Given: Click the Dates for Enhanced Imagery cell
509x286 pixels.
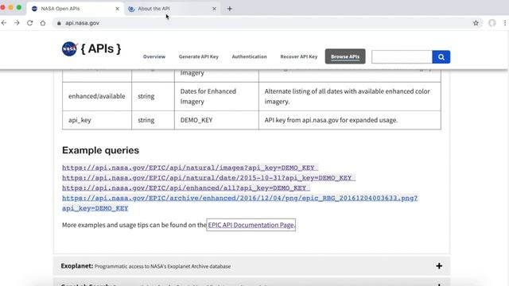Looking at the screenshot, I should coord(216,96).
